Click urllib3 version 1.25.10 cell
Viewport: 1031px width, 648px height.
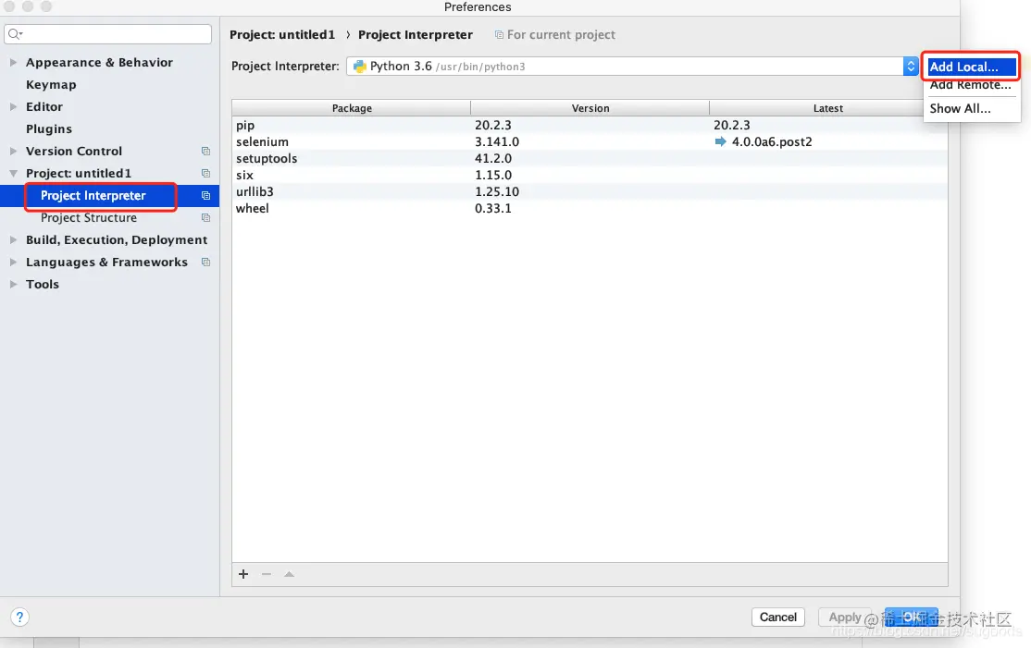click(497, 191)
